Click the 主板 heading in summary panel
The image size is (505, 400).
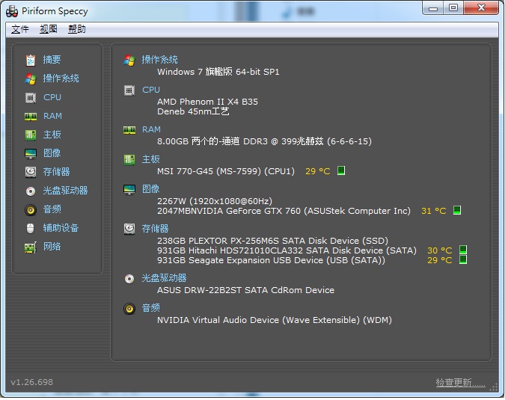point(151,159)
